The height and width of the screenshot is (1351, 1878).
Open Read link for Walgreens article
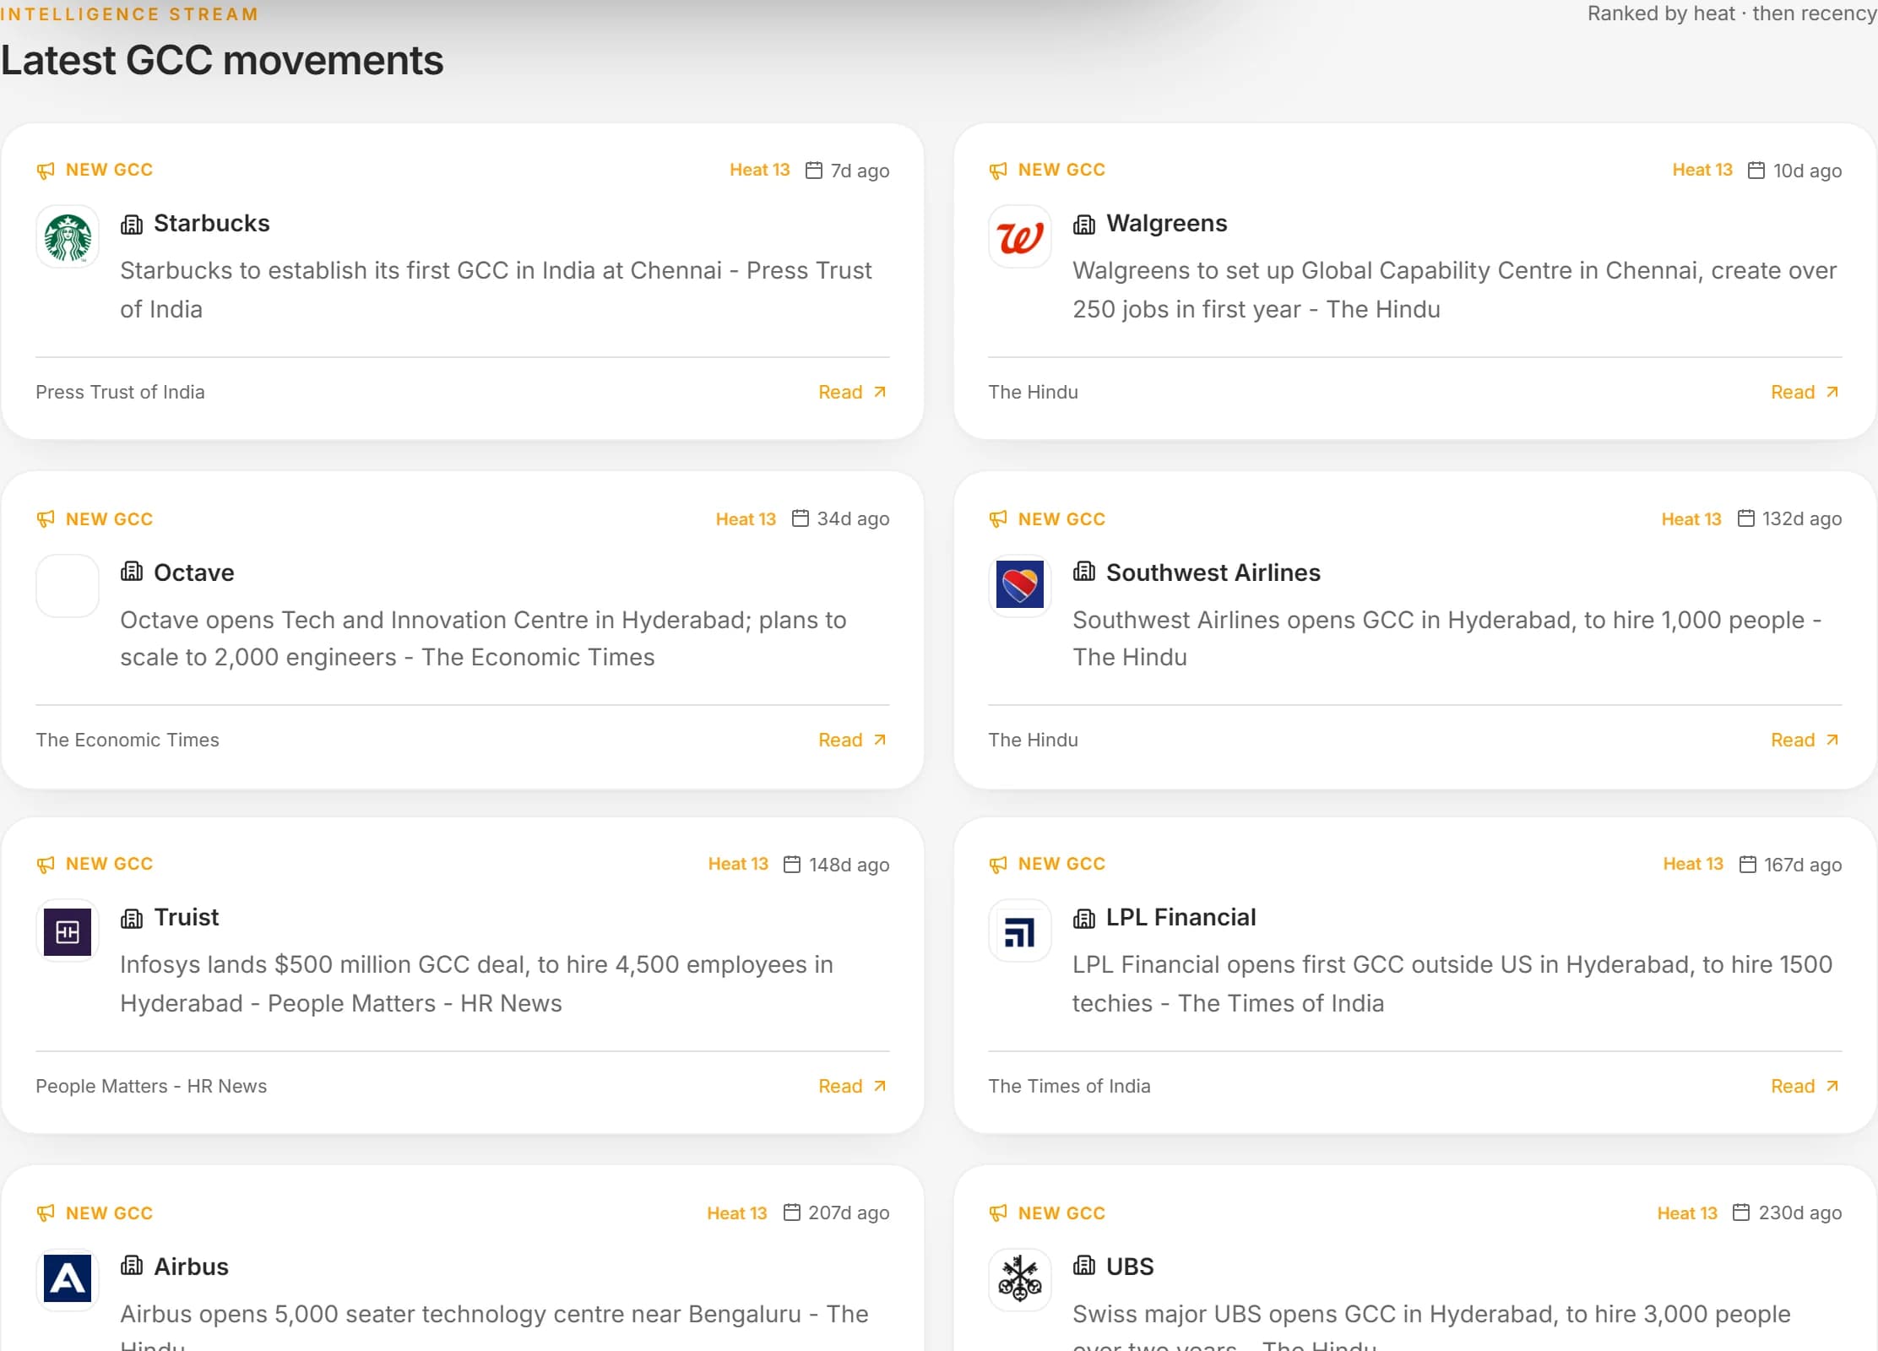1805,392
